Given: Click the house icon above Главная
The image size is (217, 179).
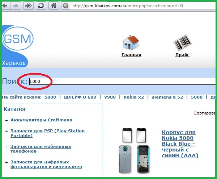Looking at the screenshot, I should click(131, 43).
